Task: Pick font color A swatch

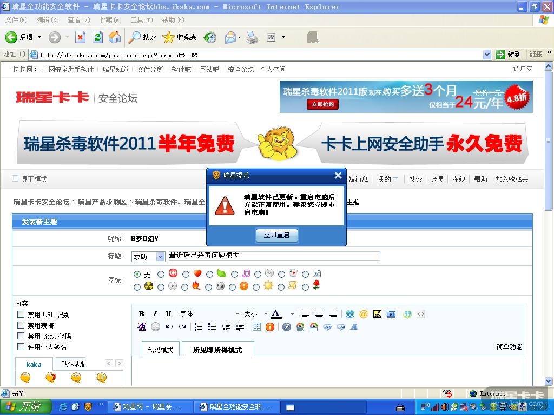Action: (x=276, y=314)
